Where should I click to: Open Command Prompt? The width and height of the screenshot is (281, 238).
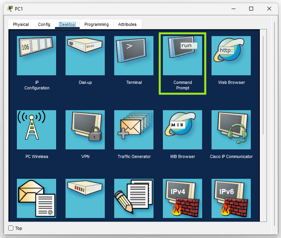pyautogui.click(x=182, y=56)
